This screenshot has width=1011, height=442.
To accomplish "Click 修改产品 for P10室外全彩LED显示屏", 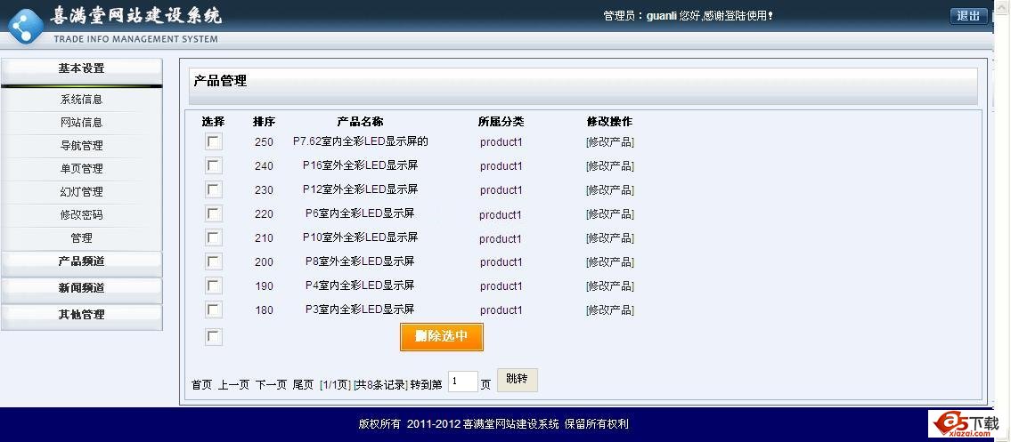I will 610,238.
